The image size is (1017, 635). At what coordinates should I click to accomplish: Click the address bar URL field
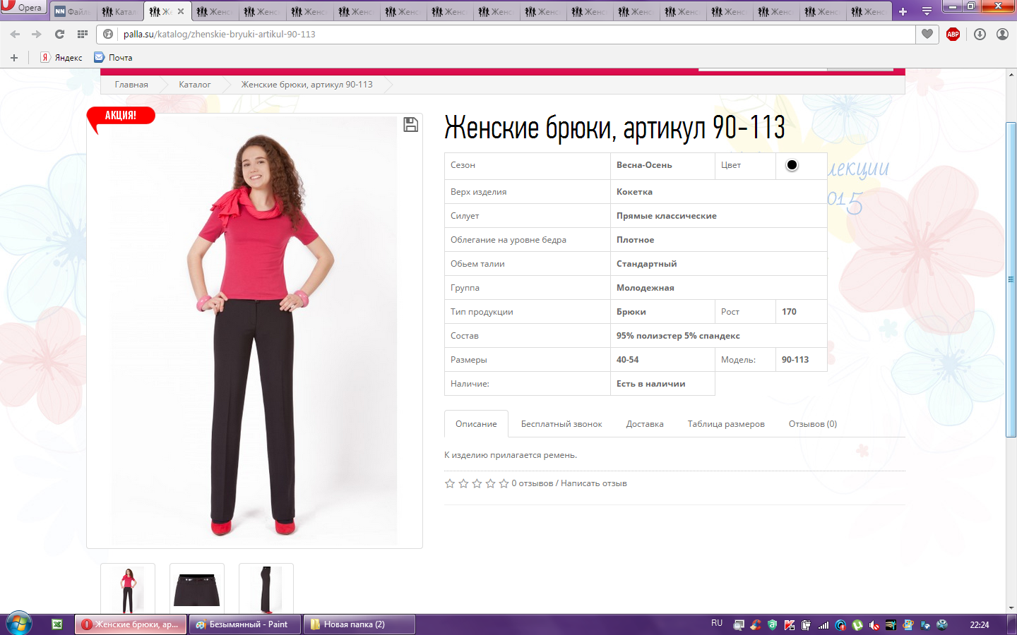tap(494, 34)
